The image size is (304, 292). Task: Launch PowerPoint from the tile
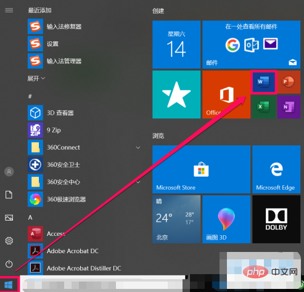289,82
